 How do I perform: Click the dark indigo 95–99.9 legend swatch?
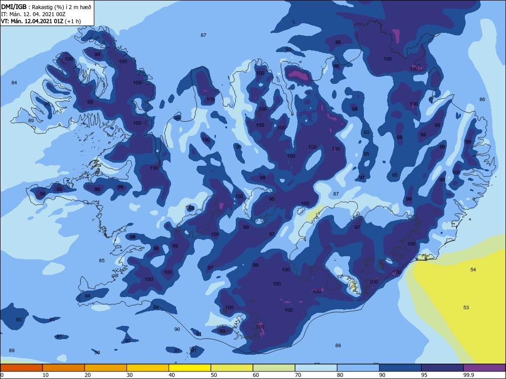(x=442, y=368)
